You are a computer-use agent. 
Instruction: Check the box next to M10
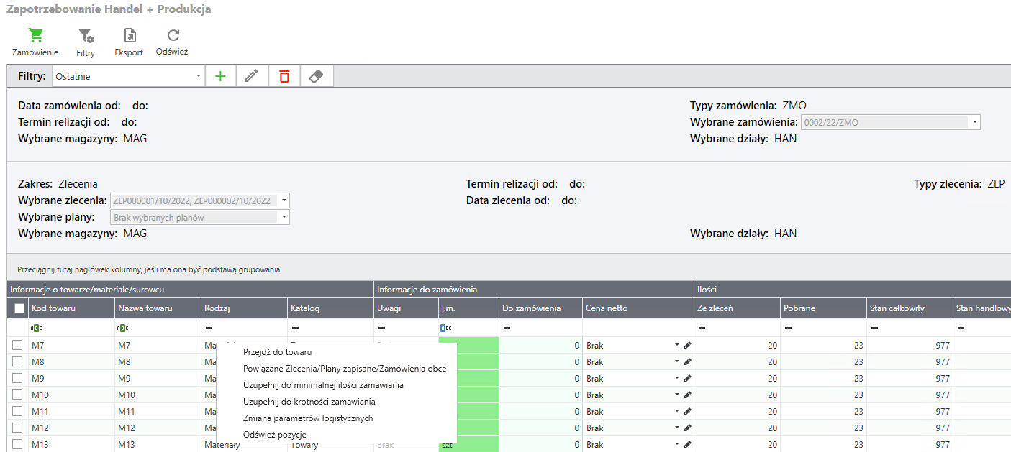17,395
